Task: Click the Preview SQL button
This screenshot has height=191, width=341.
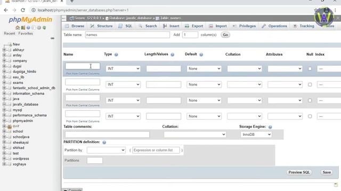Action: 299,172
